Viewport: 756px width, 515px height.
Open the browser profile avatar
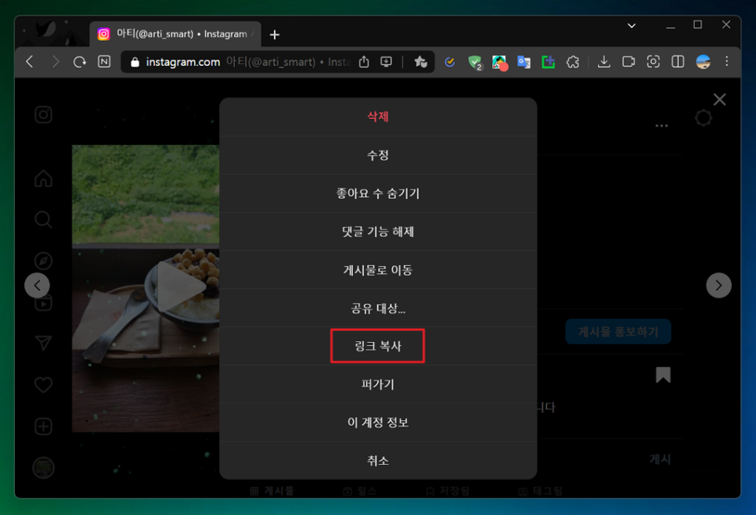tap(703, 62)
